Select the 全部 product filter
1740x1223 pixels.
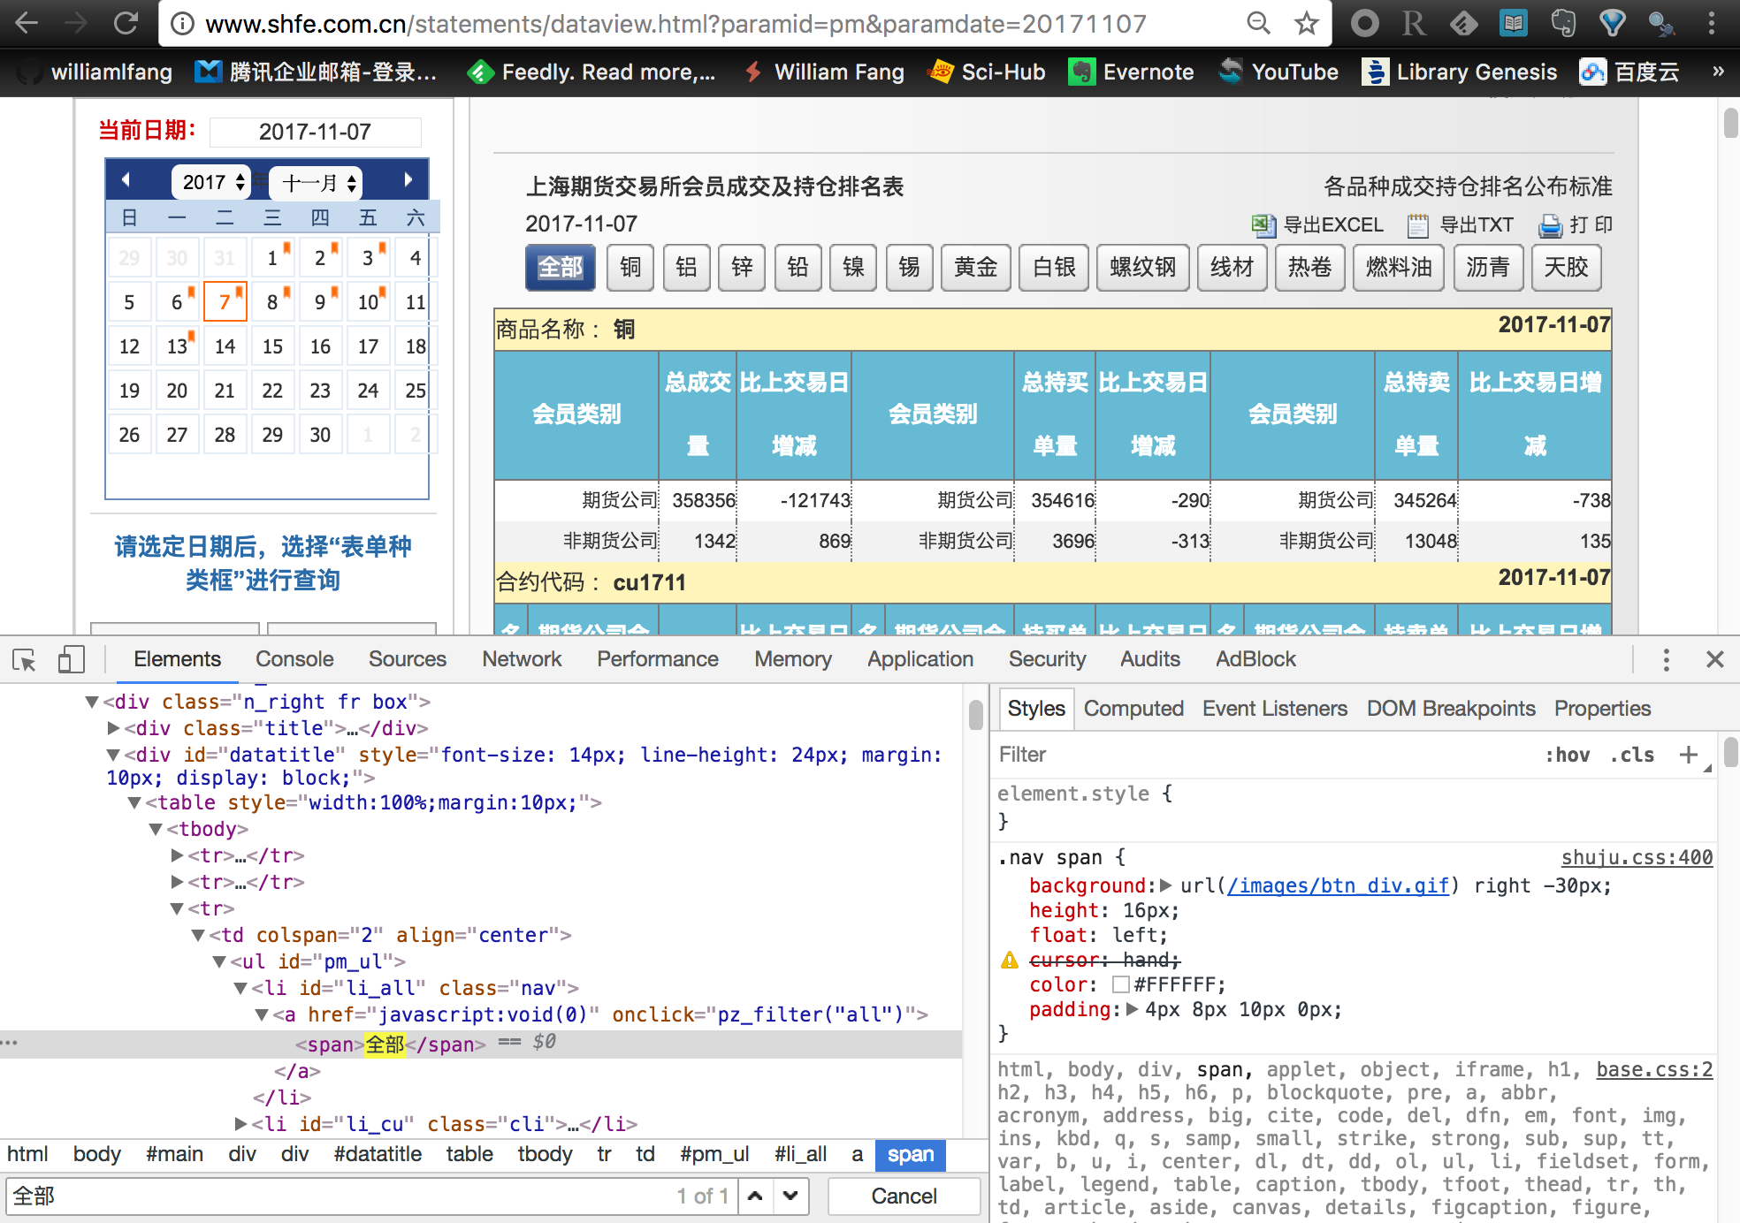(x=561, y=267)
